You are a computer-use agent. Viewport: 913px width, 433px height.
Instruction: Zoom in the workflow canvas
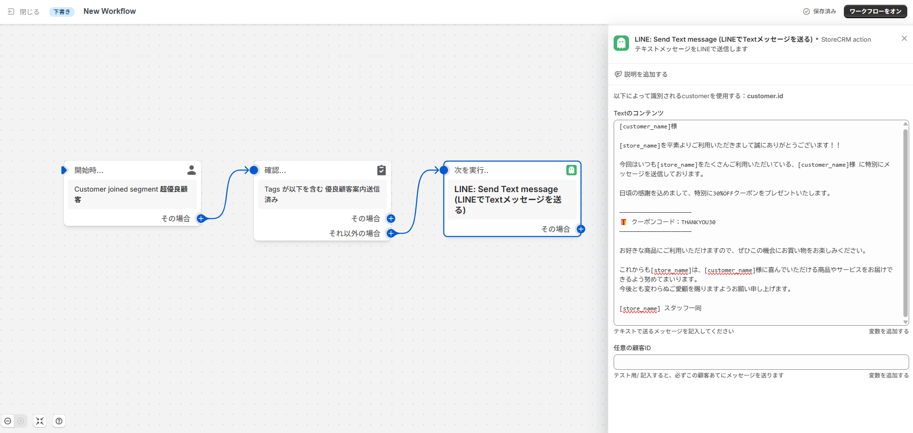point(21,421)
